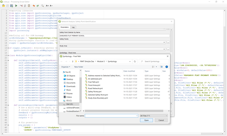The height and width of the screenshot is (136, 227).
Task: Click the Cancel button
Action: pos(161,120)
